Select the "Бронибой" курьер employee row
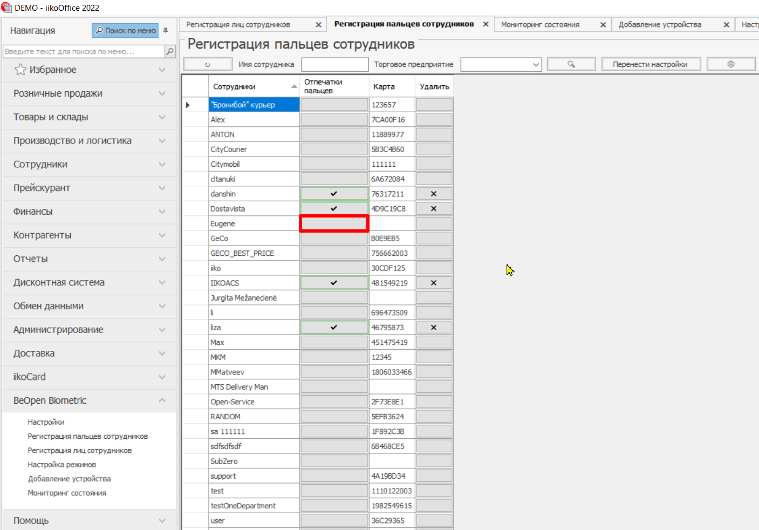The height and width of the screenshot is (530, 759). click(x=254, y=105)
